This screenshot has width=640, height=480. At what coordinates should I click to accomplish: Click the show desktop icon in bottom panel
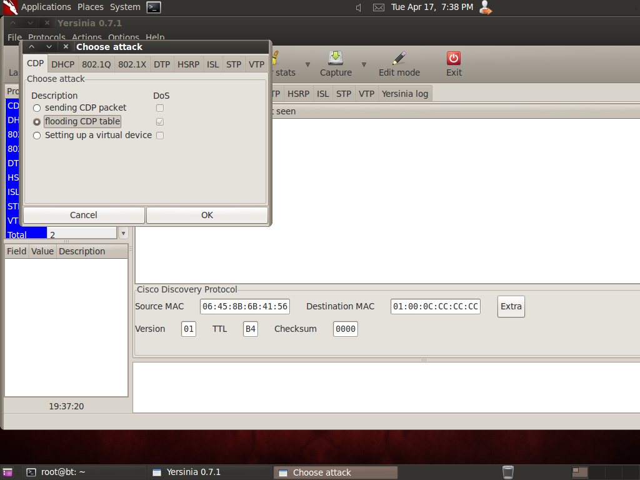click(7, 472)
